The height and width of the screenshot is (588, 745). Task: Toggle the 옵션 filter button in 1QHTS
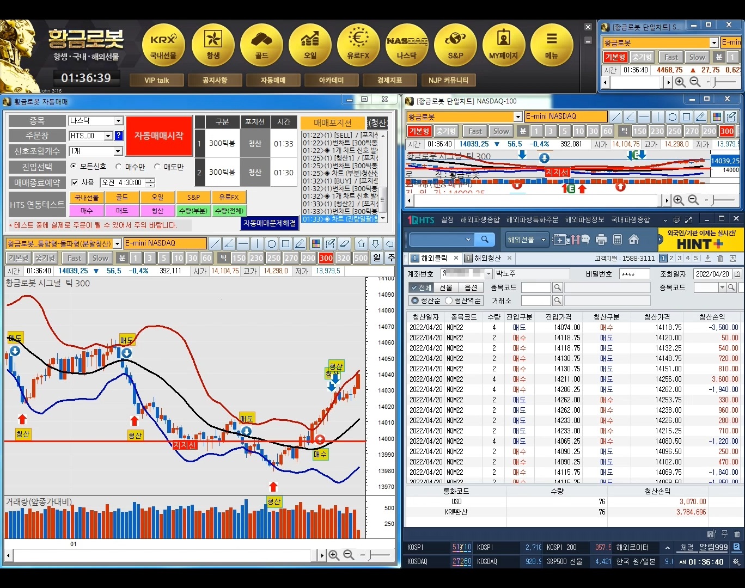click(471, 287)
